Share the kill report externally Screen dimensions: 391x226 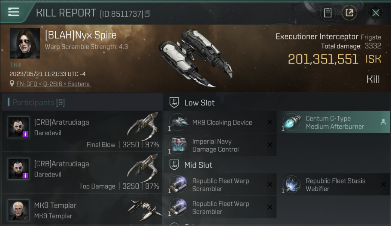(349, 13)
